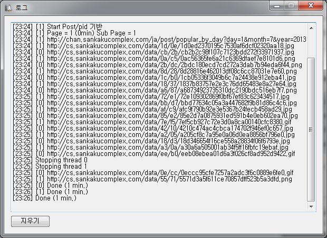Click the 'Start Post/pid 기반' log line
Viewport: 327px width, 238px height.
pos(57,27)
